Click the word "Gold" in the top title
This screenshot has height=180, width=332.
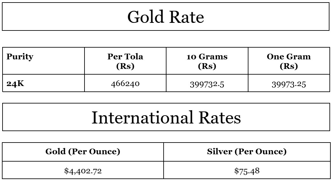(x=146, y=17)
